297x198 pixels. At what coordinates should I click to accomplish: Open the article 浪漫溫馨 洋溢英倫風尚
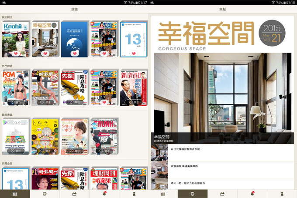click(223, 170)
